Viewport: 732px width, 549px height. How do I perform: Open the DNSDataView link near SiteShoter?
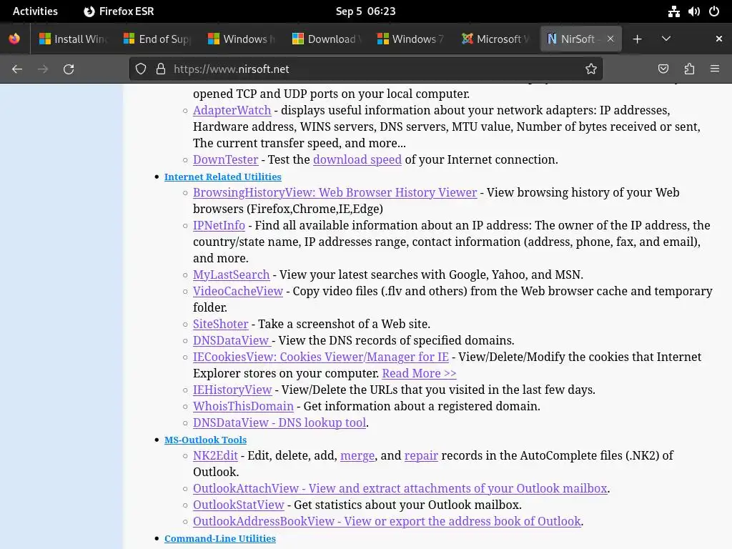232,340
